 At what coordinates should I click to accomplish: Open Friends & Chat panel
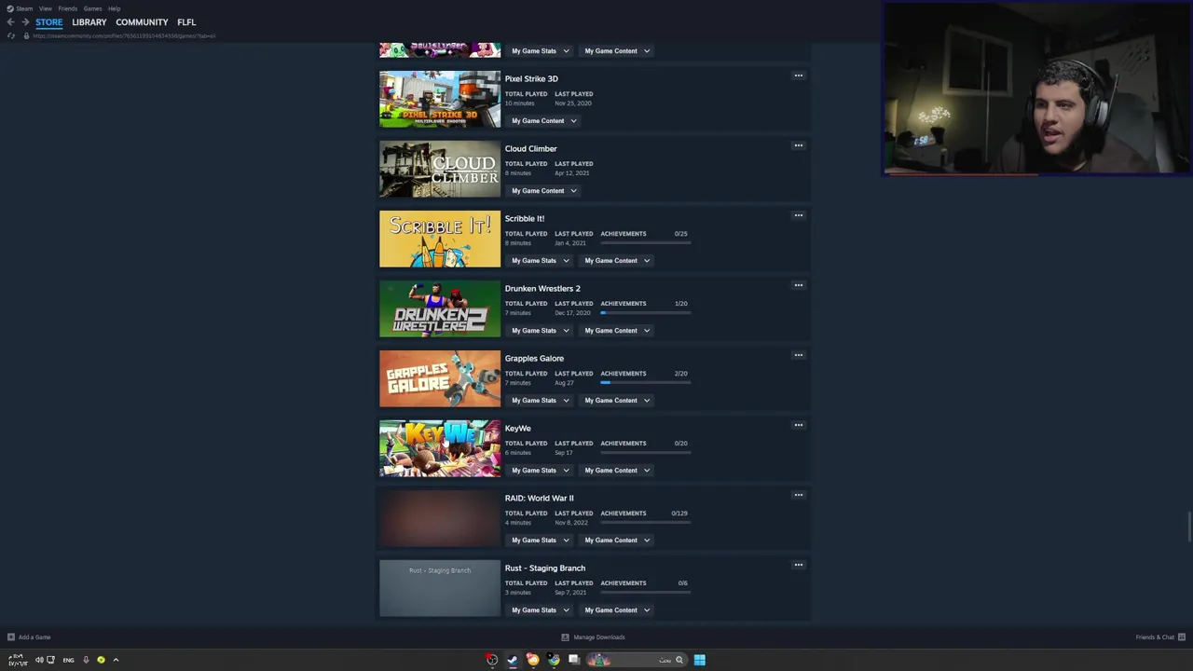pyautogui.click(x=1160, y=637)
